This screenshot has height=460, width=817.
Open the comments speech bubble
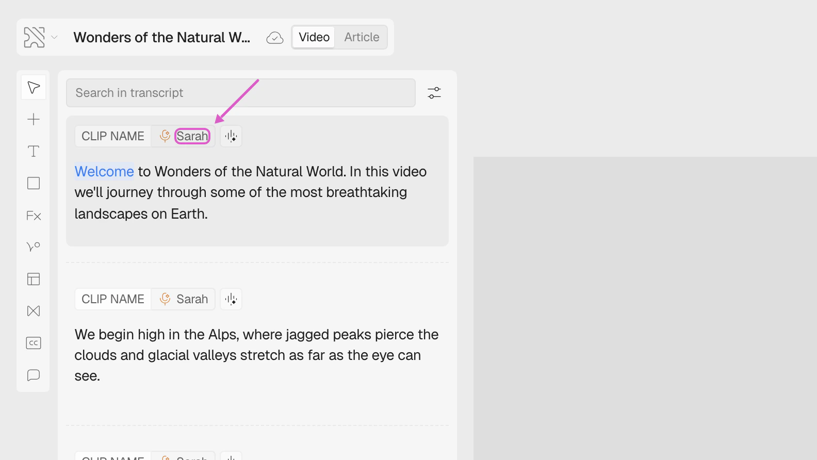[34, 375]
